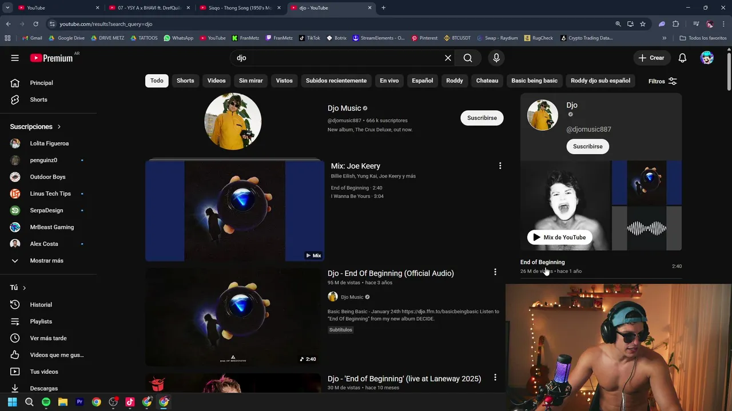Expand Mostrar más subscriptions
The height and width of the screenshot is (411, 732).
(47, 260)
